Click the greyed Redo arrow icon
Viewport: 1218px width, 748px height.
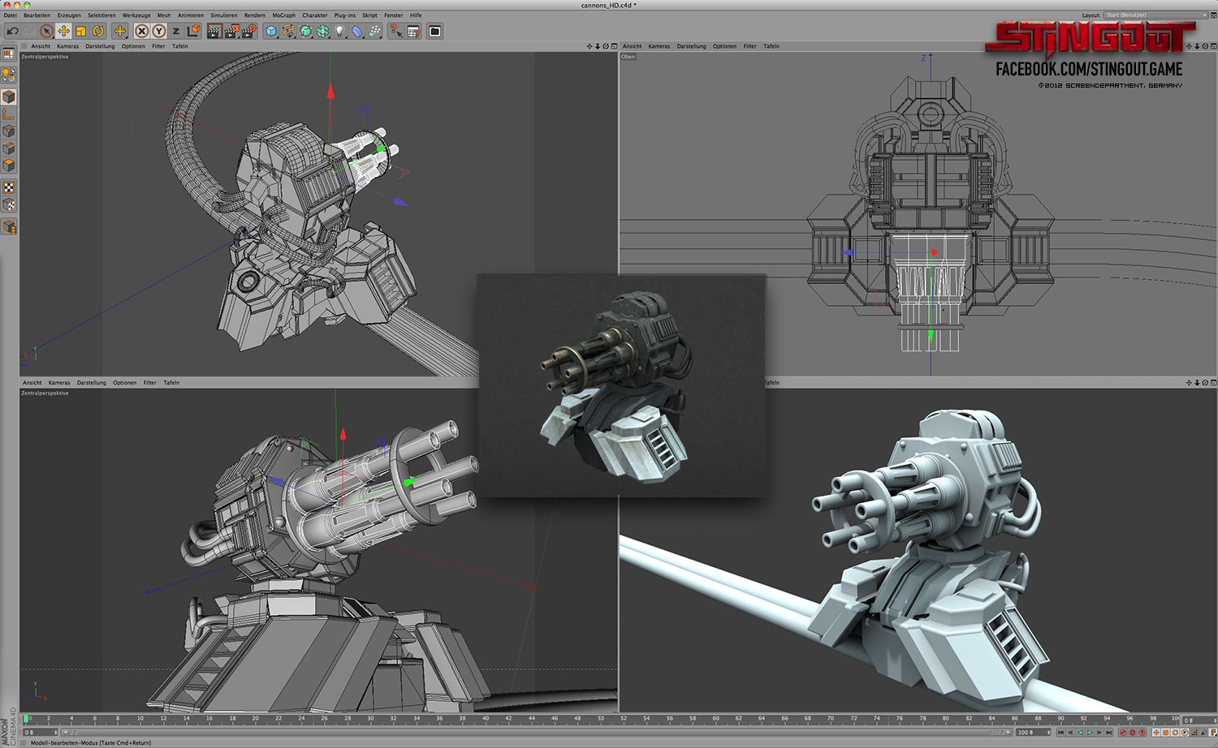pos(28,31)
